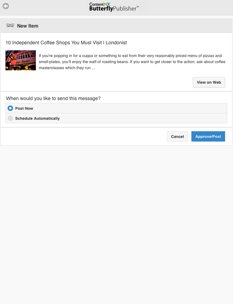Click the butterfly icon beside New Item

tap(10, 26)
